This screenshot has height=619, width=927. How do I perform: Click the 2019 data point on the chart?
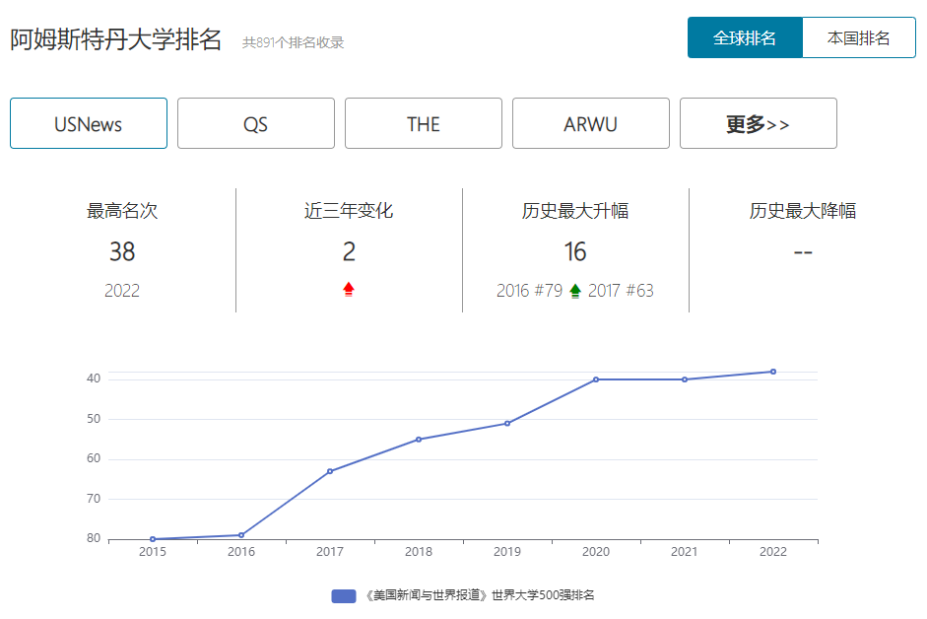(507, 423)
